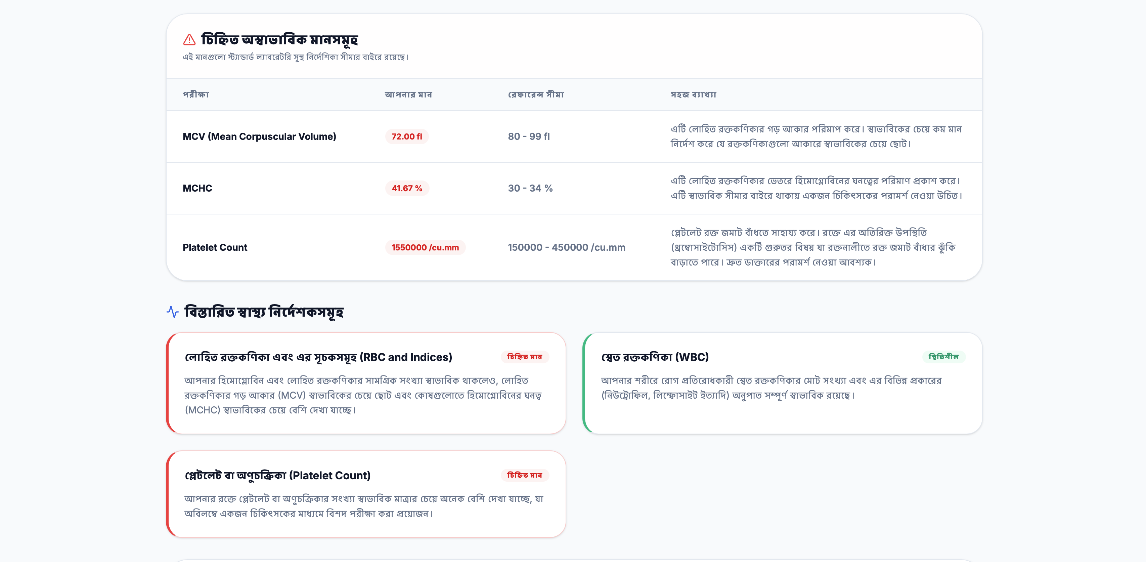The width and height of the screenshot is (1146, 562).
Task: Click the green stable badge on WBC card
Action: [x=943, y=357]
